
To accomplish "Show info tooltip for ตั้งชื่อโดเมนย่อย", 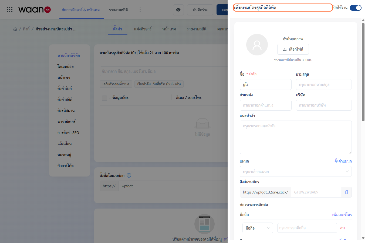I will tap(129, 175).
